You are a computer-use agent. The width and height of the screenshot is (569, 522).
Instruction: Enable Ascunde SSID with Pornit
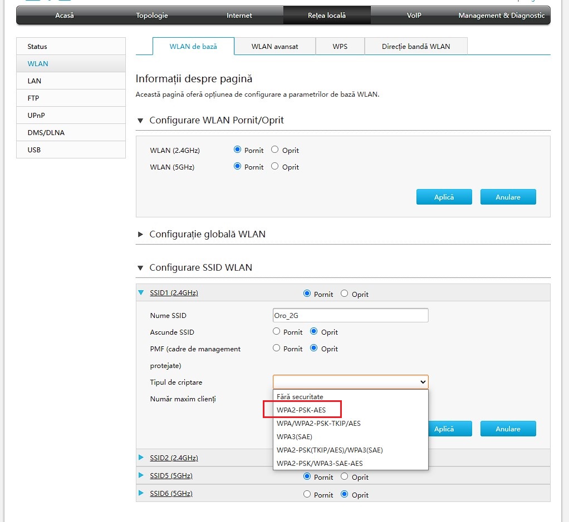(276, 332)
